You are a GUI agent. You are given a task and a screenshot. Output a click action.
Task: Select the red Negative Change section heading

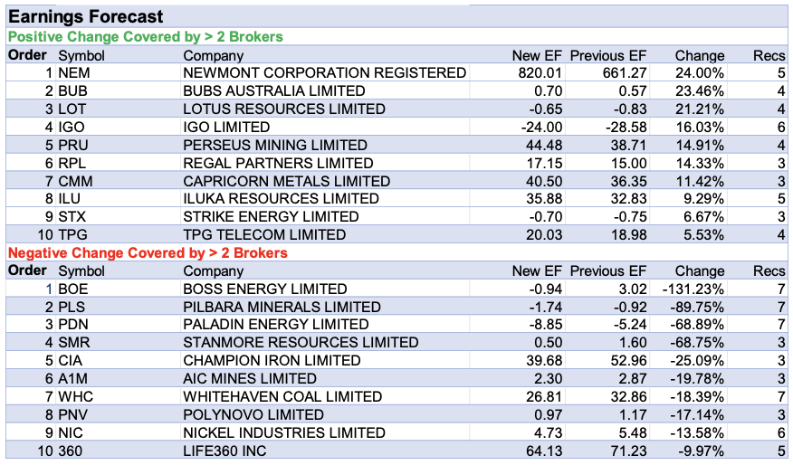147,253
